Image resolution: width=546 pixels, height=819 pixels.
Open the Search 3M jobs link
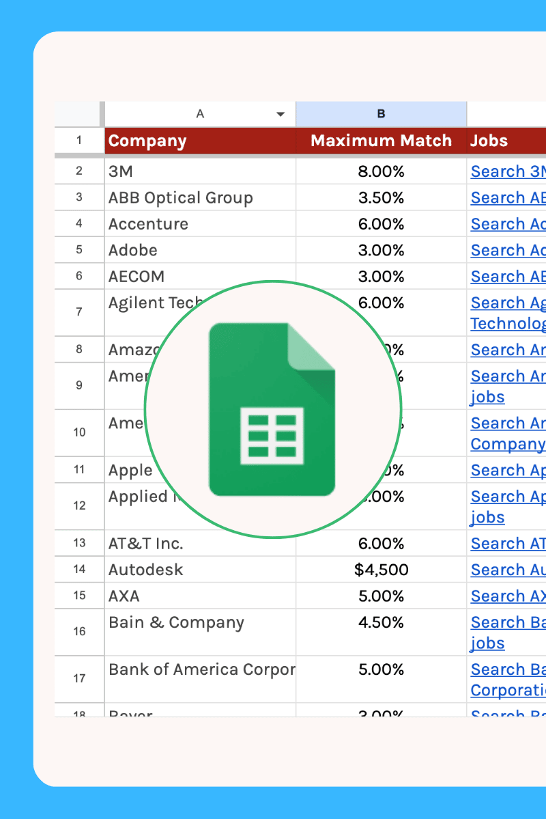(x=508, y=171)
